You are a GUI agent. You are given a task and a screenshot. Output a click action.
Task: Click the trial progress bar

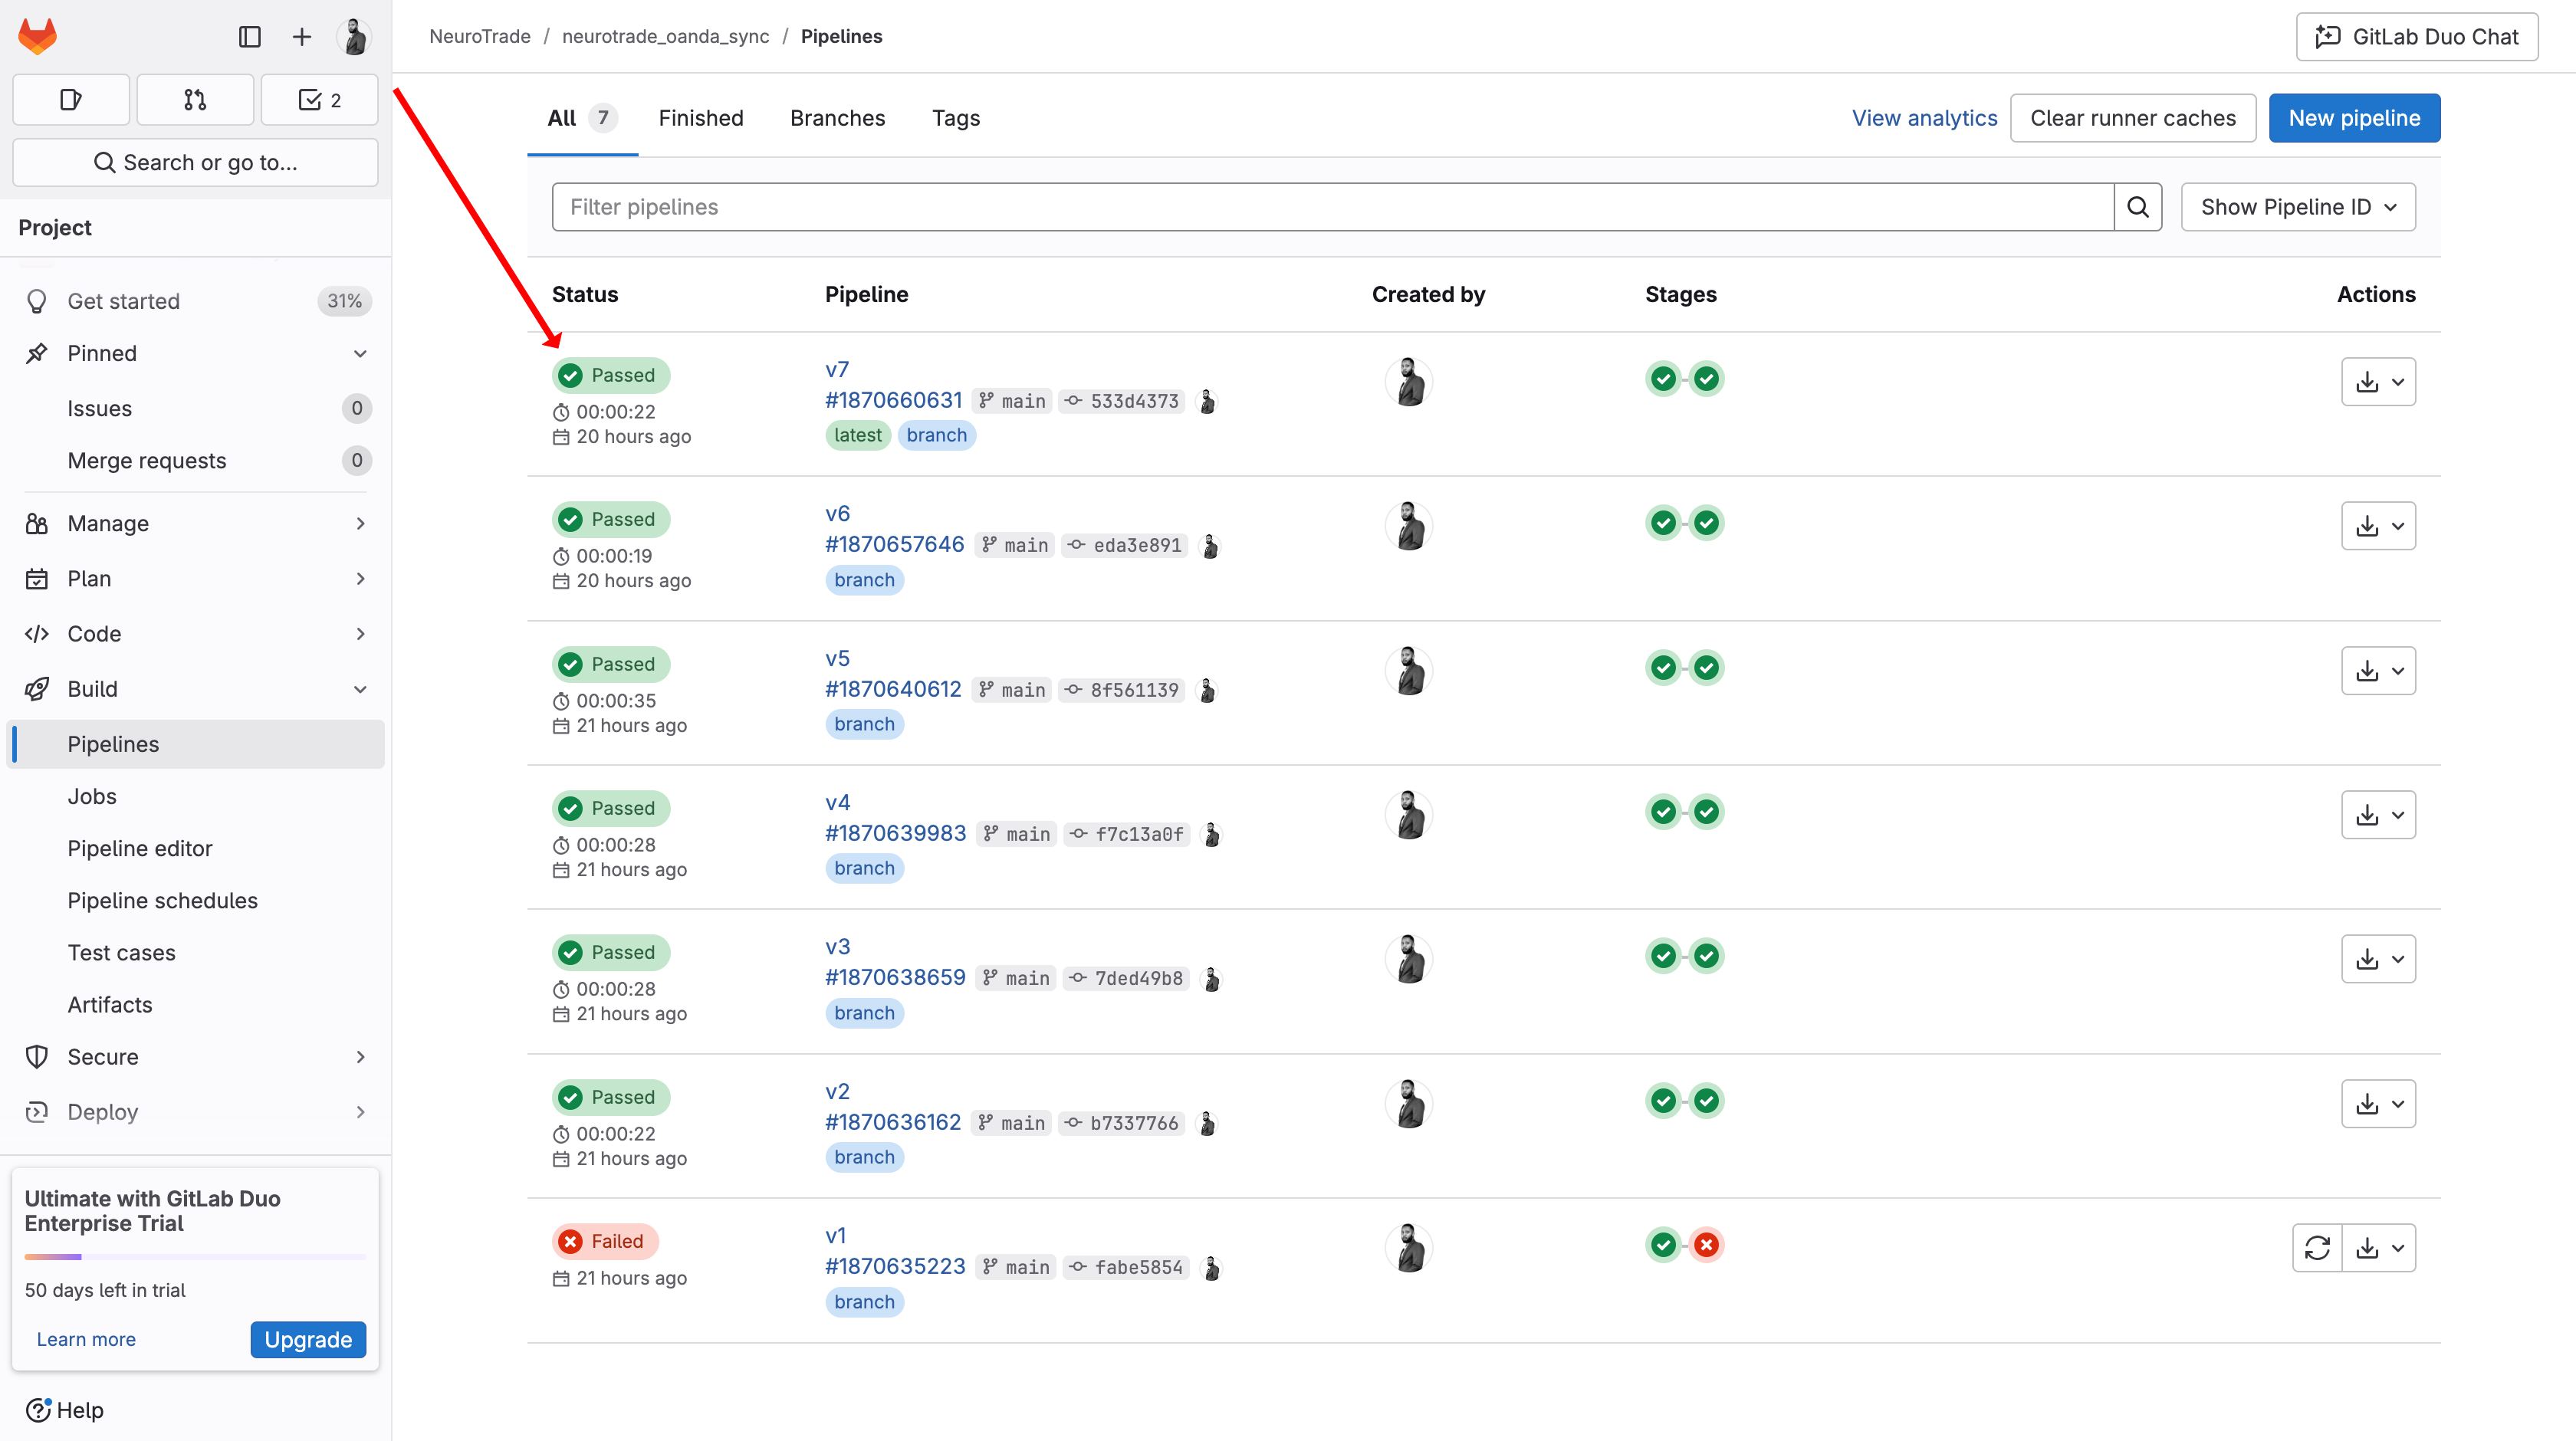(195, 1256)
